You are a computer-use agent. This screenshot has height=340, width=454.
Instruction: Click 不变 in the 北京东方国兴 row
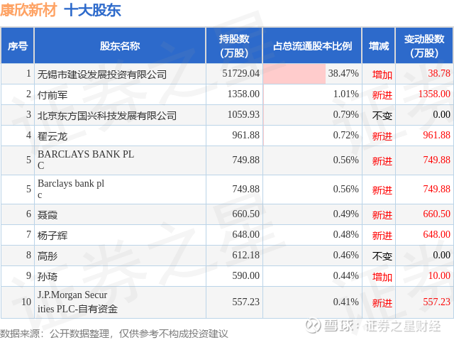[x=382, y=116]
